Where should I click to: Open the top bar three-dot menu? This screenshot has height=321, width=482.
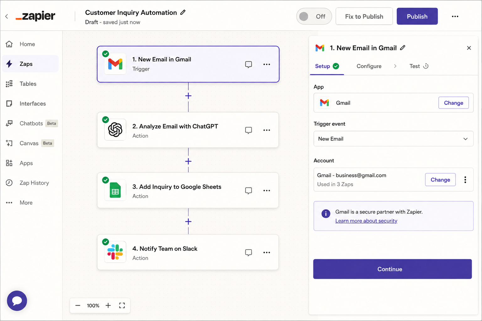point(455,16)
